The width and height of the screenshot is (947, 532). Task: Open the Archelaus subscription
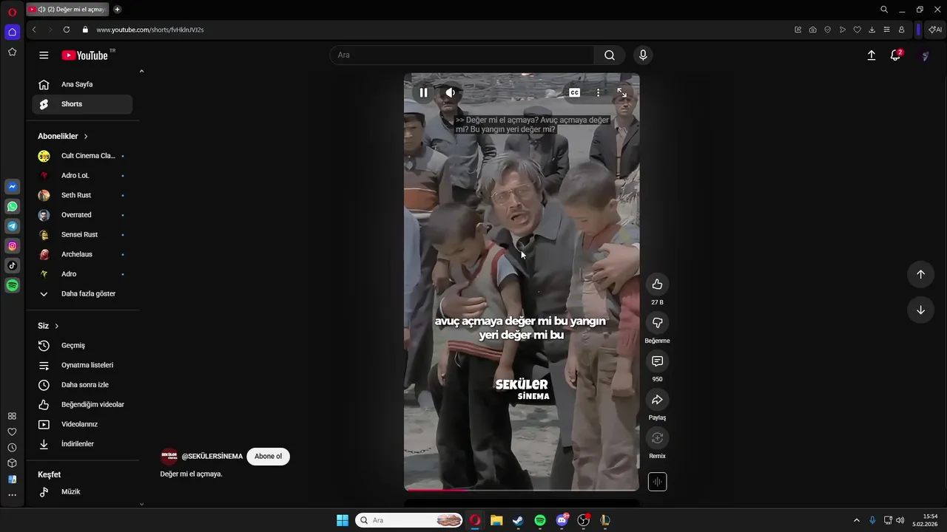tap(82, 254)
